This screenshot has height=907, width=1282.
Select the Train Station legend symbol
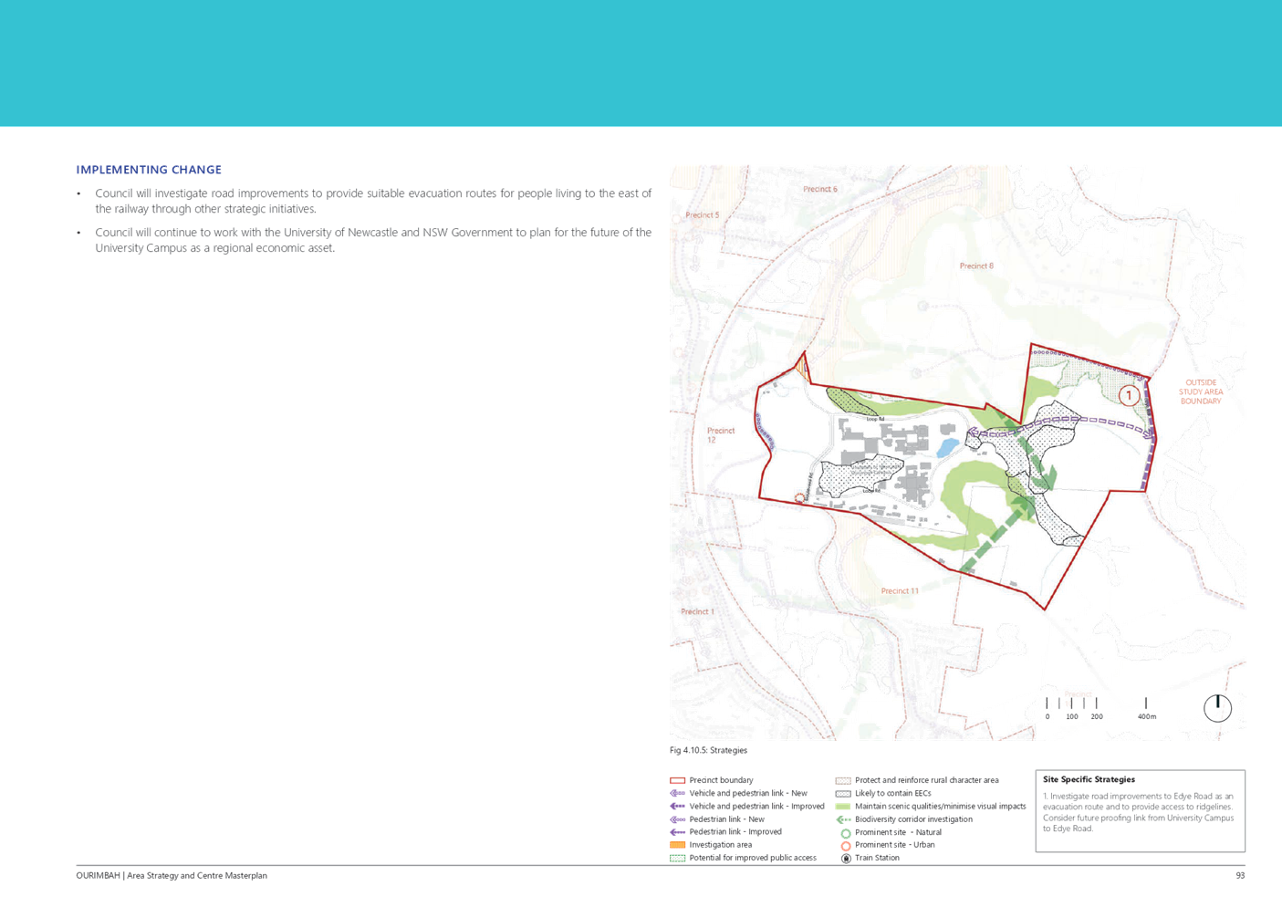845,859
